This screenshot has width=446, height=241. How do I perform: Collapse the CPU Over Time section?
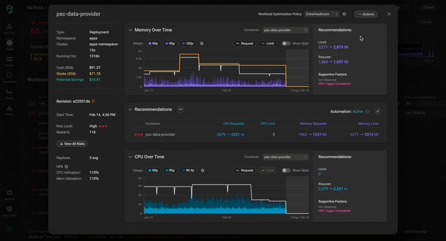[x=130, y=157]
